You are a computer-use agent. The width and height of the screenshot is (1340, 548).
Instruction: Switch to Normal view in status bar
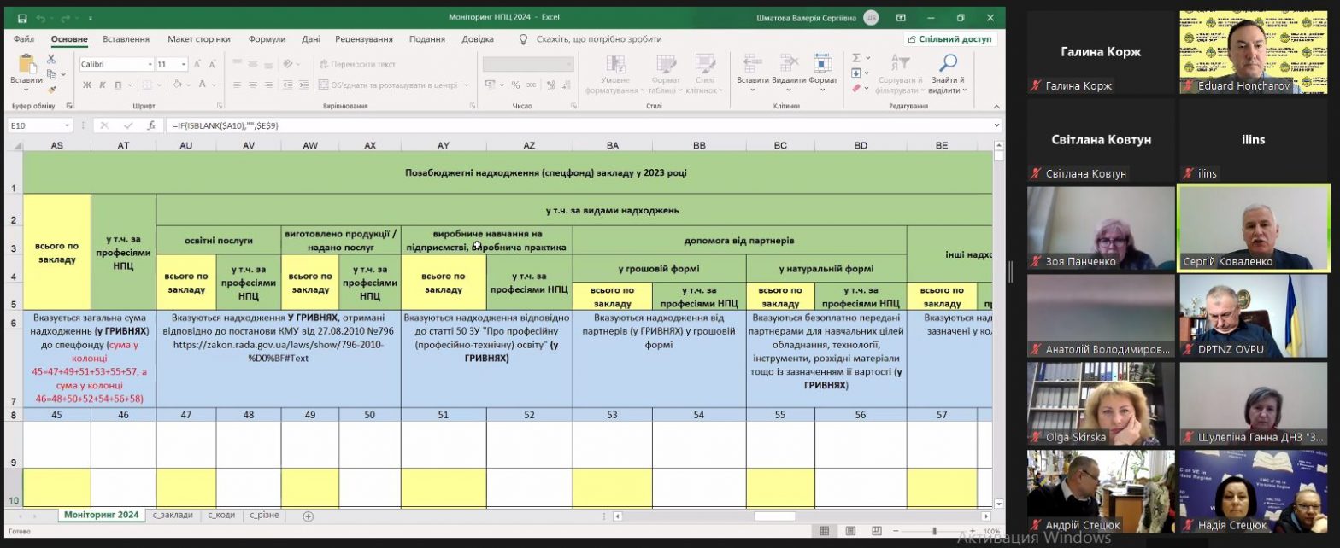coord(824,531)
